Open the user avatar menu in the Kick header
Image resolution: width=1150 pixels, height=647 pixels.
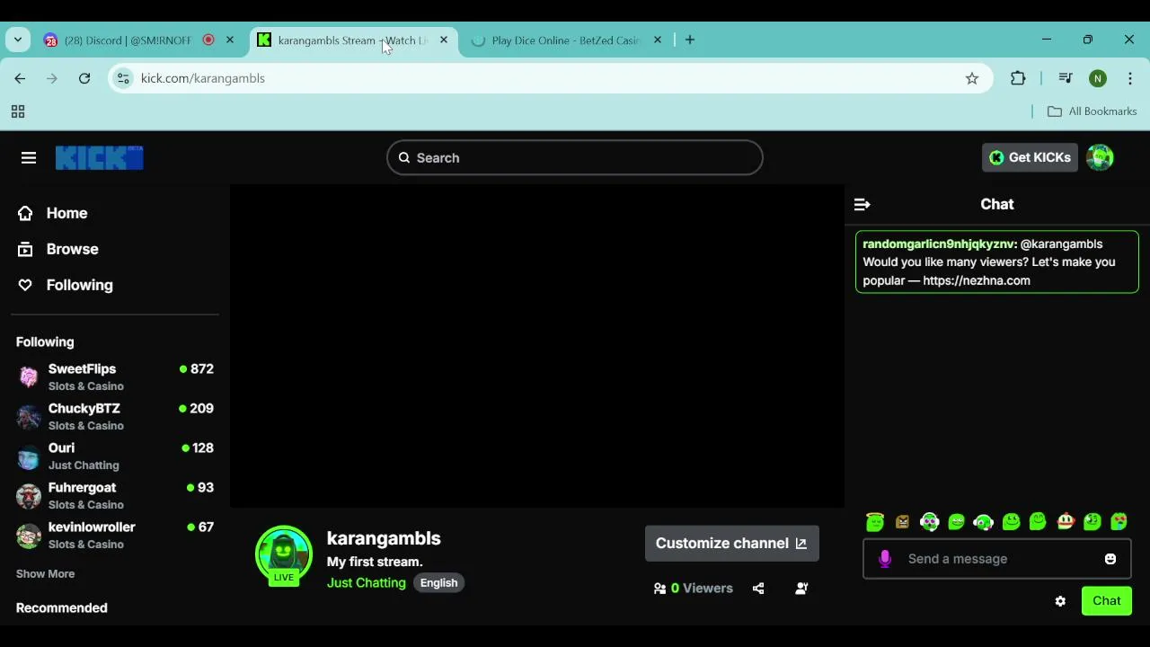(1100, 157)
